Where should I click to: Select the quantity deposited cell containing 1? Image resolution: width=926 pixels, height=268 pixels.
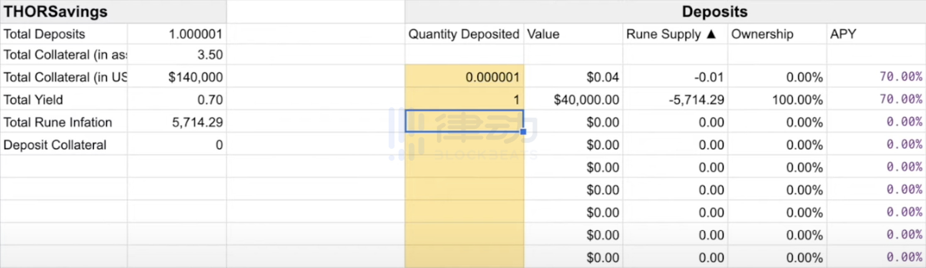[464, 100]
